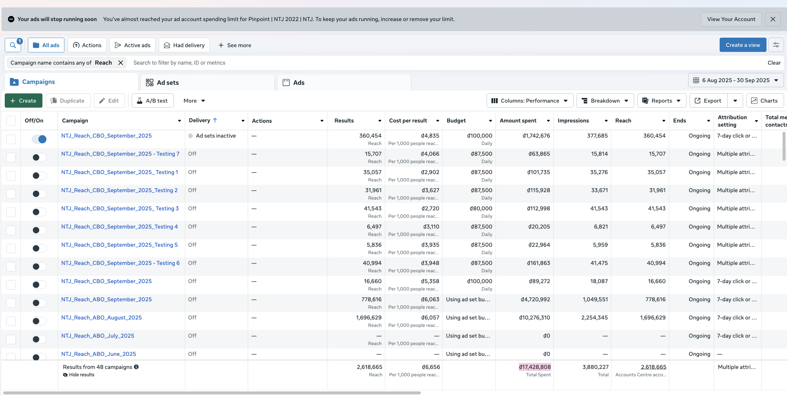Click the search magnifier icon

point(13,45)
